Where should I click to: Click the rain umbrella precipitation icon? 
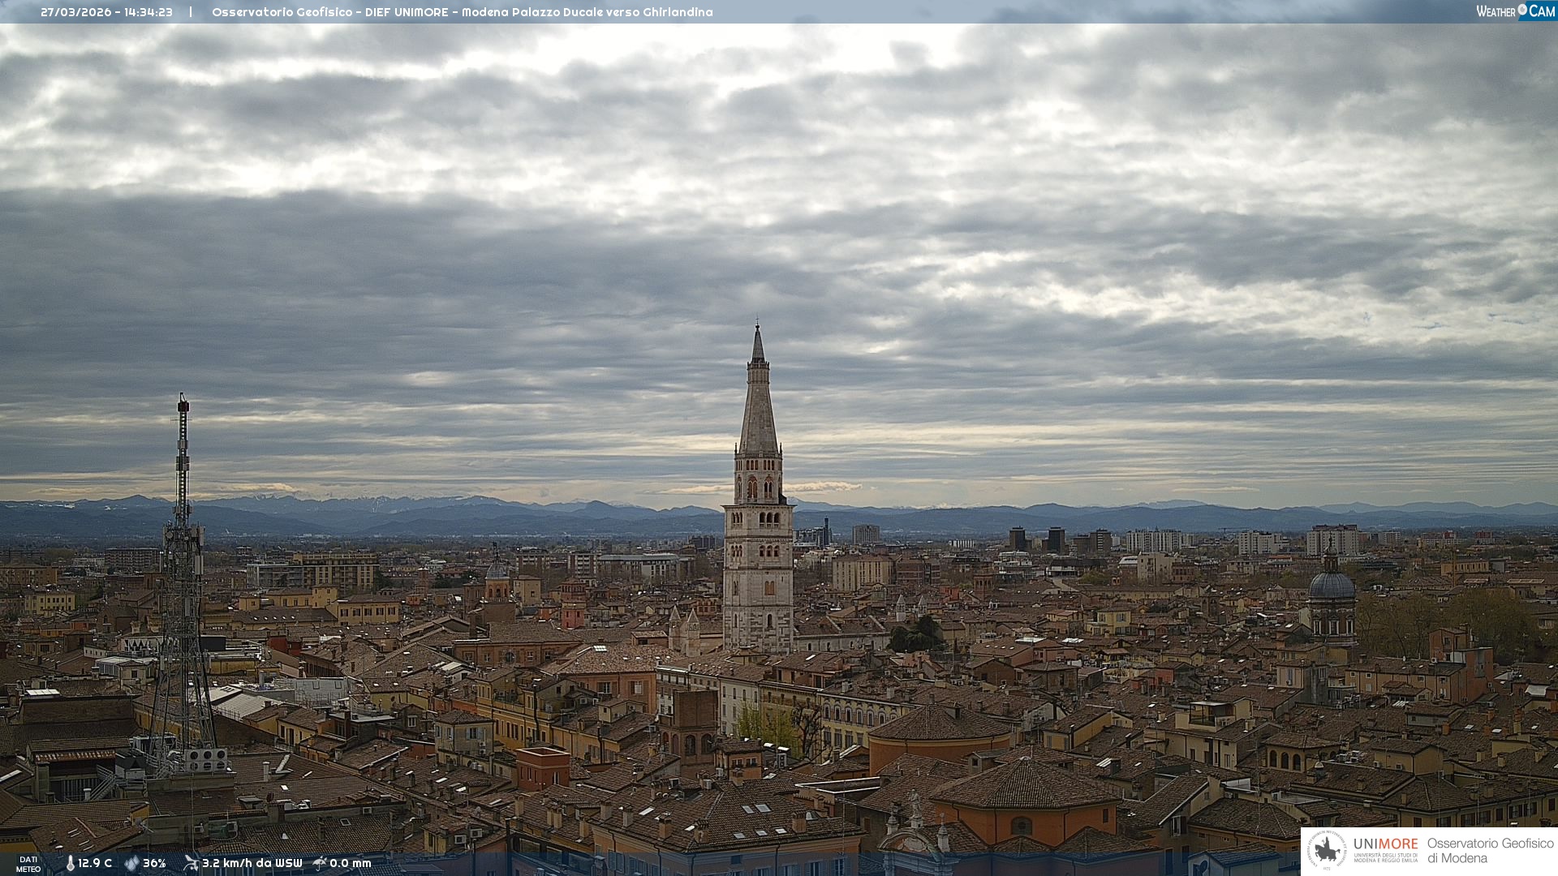pos(320,863)
